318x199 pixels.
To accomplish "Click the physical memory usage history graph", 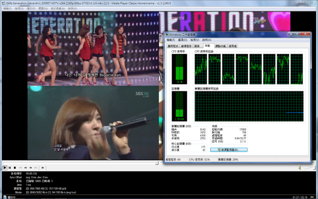I will (x=249, y=106).
